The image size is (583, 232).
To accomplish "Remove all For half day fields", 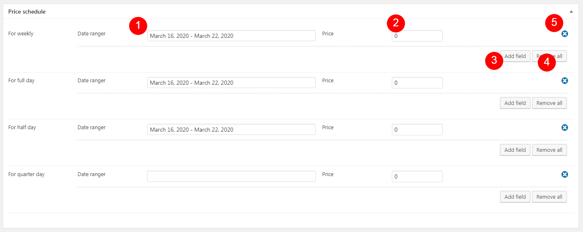I will pos(549,150).
